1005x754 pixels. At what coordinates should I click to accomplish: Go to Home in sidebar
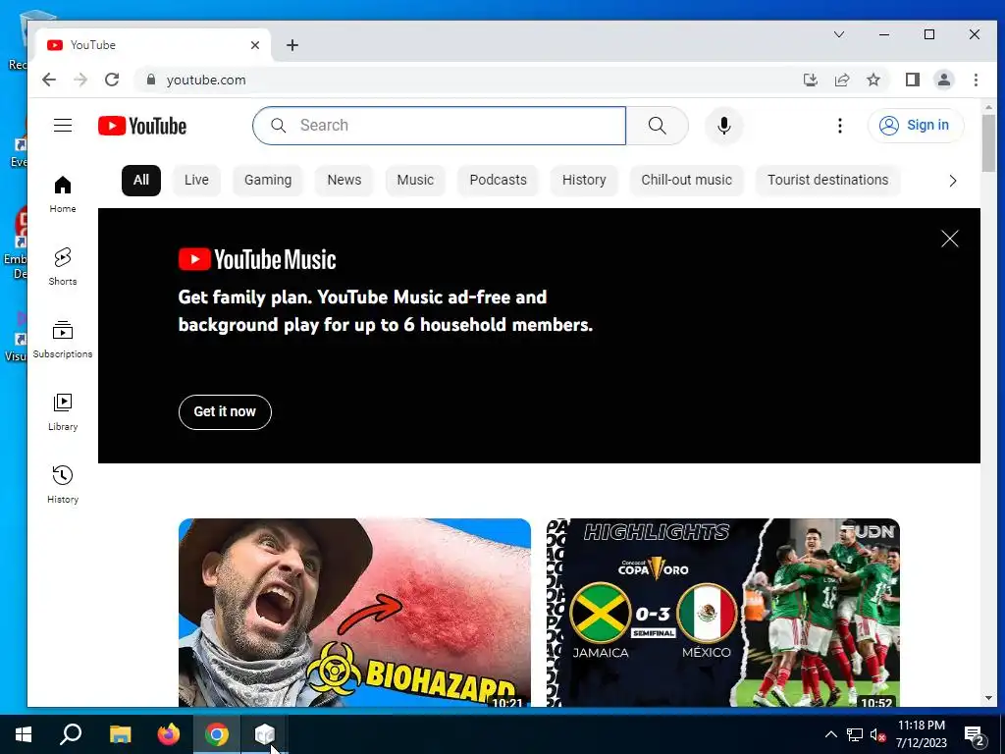63,194
